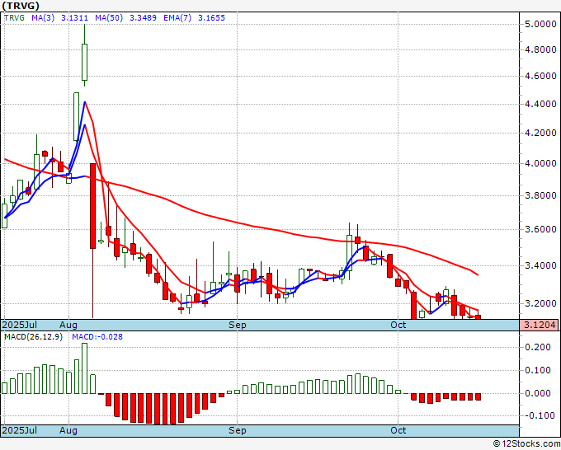Click the 4.0000 price axis label
This screenshot has width=561, height=450.
click(x=540, y=163)
